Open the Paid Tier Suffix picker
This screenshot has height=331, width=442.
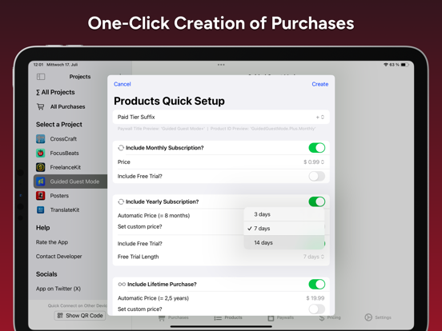[320, 117]
